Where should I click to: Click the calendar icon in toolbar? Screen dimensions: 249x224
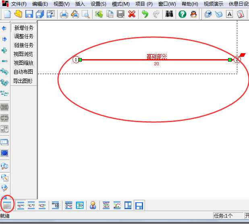click(241, 15)
